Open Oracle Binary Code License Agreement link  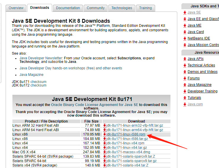(94, 105)
